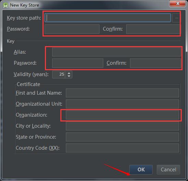Click the Organizational Unit field

point(122,104)
